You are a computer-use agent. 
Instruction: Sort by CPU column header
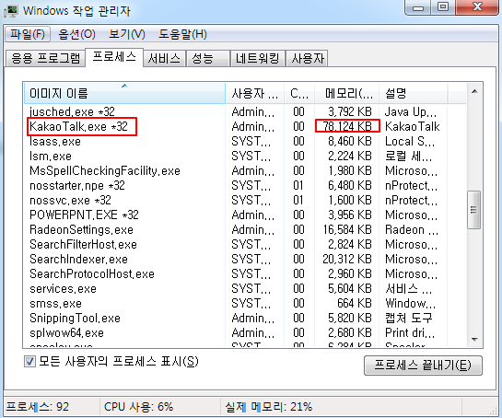click(299, 93)
